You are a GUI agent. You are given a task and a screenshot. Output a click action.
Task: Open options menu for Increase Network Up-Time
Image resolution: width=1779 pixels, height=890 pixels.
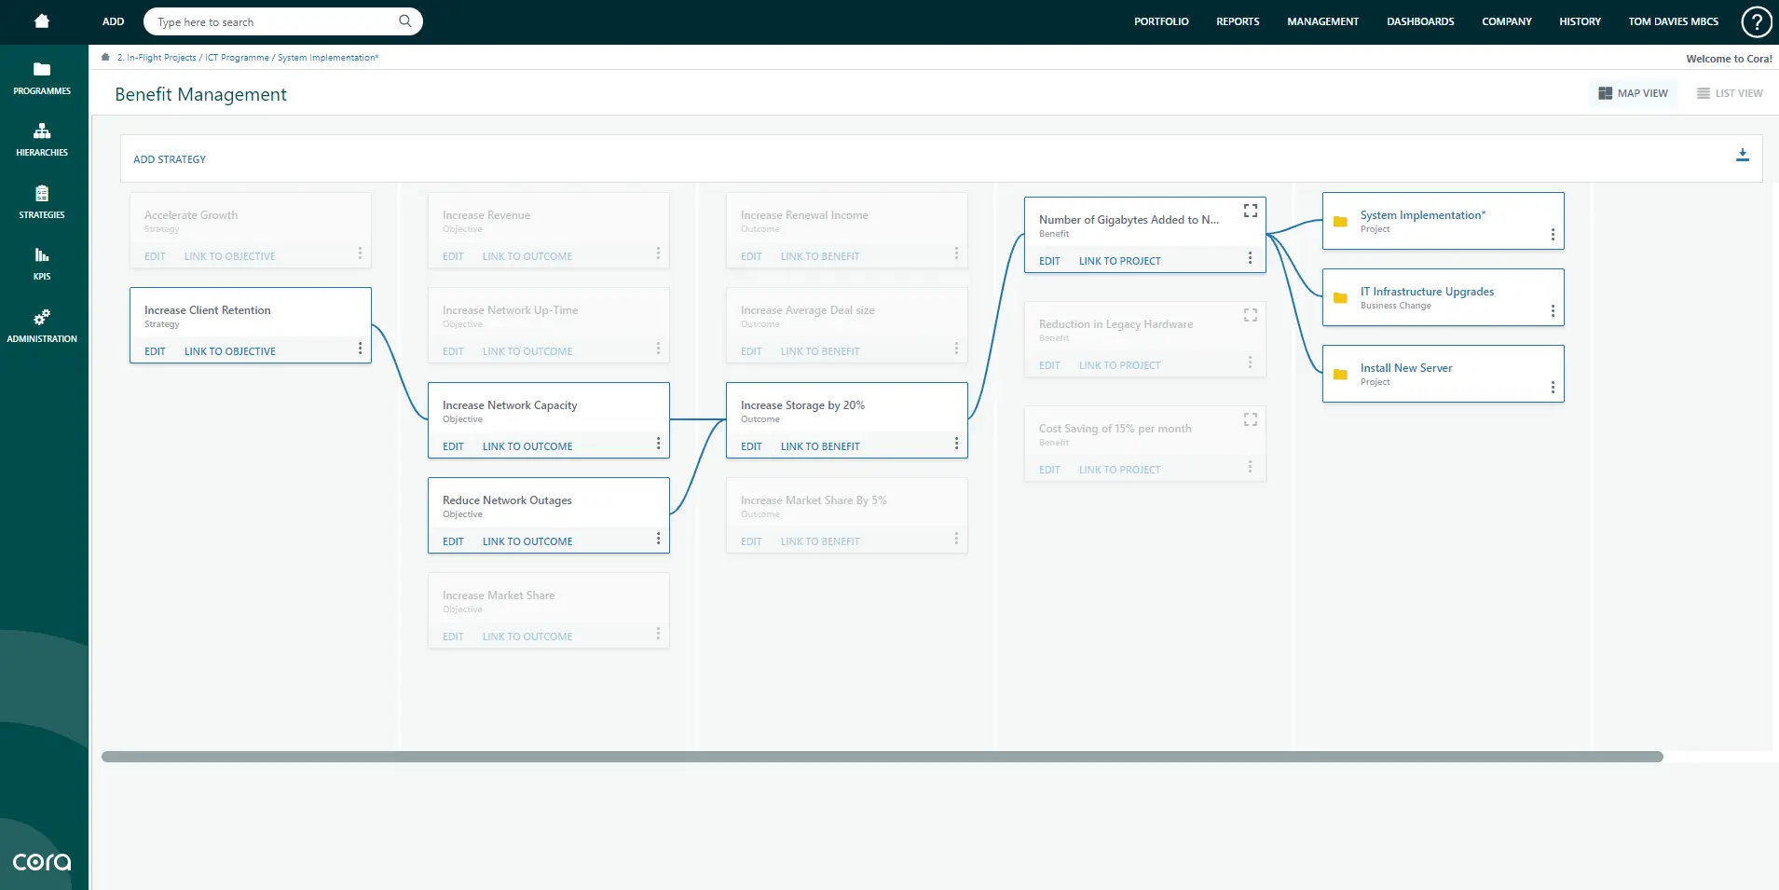tap(658, 349)
